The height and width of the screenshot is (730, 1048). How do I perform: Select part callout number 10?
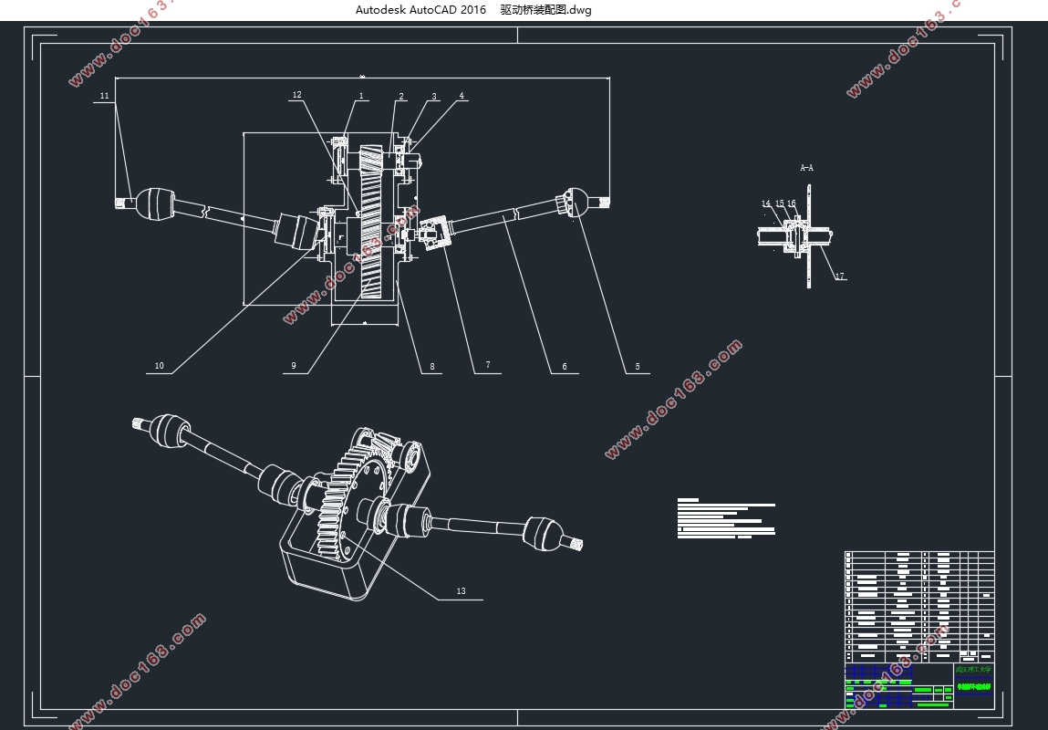tap(159, 366)
